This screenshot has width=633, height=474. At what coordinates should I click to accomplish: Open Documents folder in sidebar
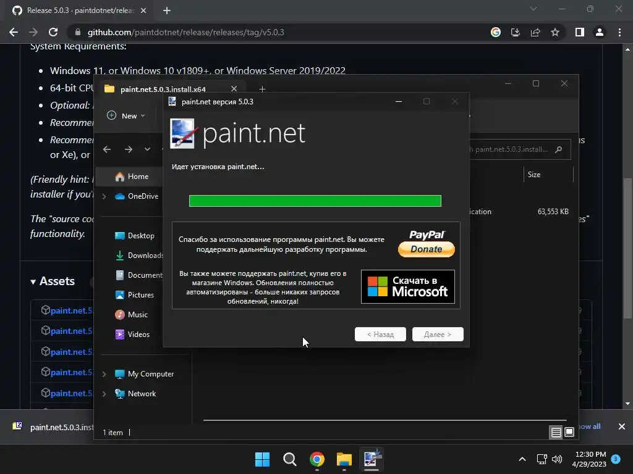click(138, 275)
